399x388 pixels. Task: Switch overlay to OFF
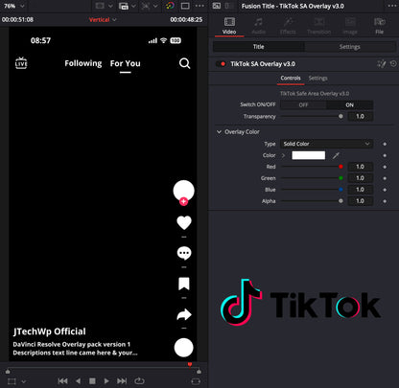click(303, 104)
